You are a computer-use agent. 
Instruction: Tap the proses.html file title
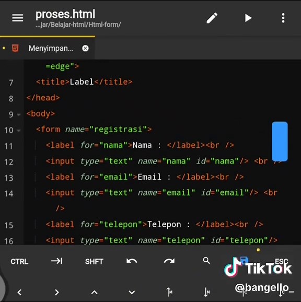(65, 14)
